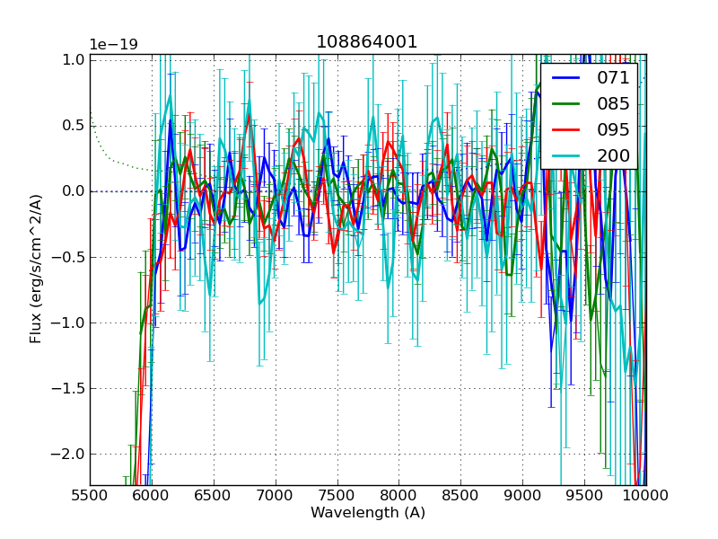Click the cyan line sample in legend
Image resolution: width=718 pixels, height=539 pixels.
click(x=569, y=155)
